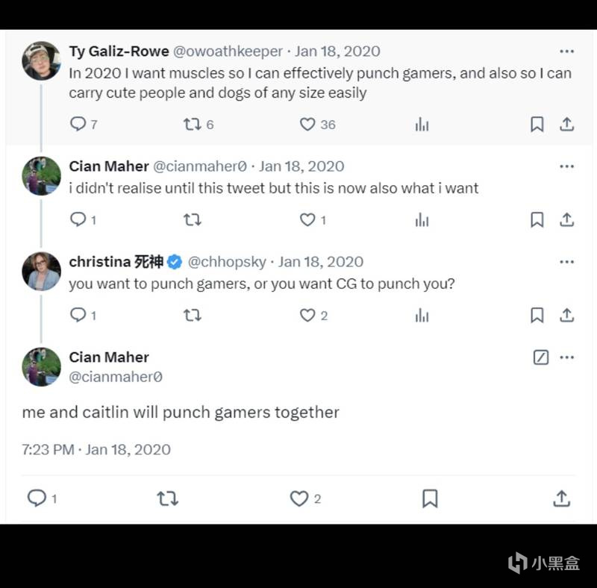Open Cian Maher's name on main tweet
This screenshot has height=588, width=597.
[109, 357]
